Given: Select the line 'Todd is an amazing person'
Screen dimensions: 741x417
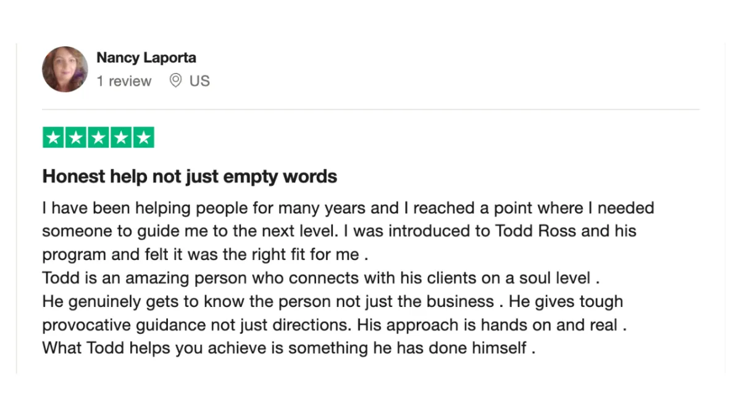Looking at the screenshot, I should point(321,278).
